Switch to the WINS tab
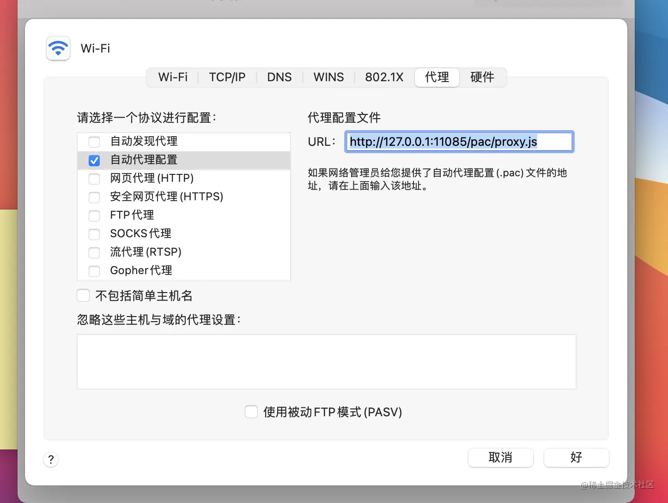Screen dimensions: 668x503 coord(328,77)
